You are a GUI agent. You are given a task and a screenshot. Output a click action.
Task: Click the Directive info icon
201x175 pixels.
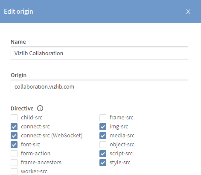coord(40,108)
